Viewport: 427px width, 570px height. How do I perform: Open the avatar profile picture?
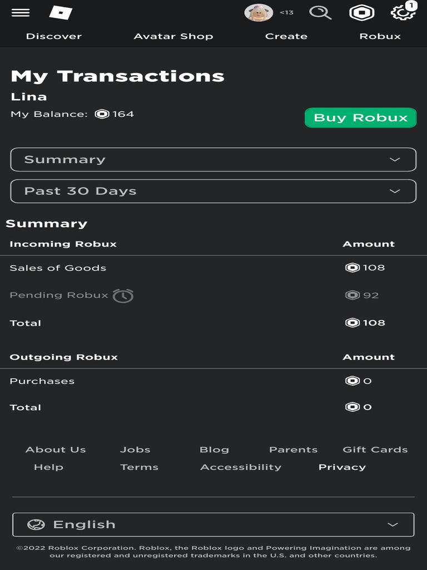pyautogui.click(x=259, y=12)
